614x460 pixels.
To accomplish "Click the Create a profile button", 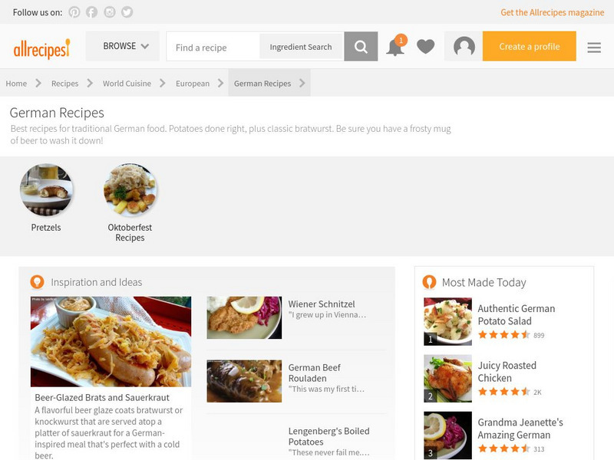I will point(530,47).
